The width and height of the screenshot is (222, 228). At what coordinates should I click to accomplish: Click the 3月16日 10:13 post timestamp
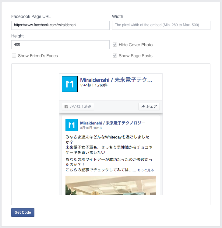(x=91, y=128)
